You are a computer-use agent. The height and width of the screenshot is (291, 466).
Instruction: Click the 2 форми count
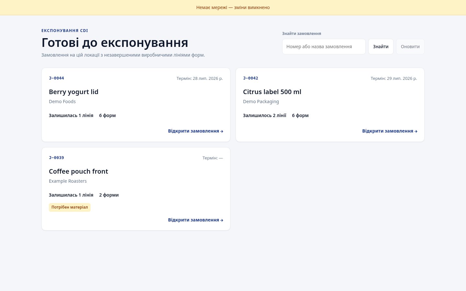point(109,195)
